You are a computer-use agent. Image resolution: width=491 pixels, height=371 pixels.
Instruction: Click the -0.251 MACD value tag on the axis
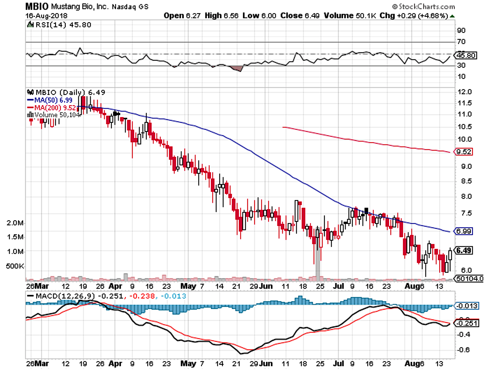click(x=466, y=323)
